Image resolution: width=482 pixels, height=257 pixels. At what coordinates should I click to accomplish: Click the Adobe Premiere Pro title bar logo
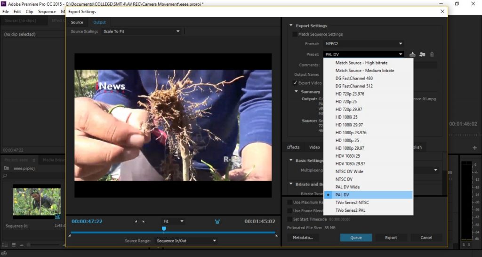click(4, 4)
